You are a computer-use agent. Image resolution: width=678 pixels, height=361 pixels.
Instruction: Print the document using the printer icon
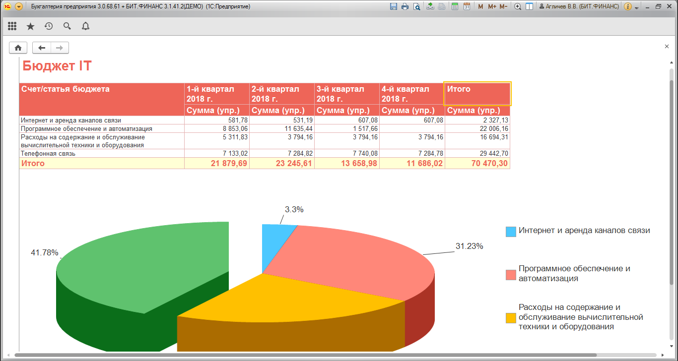[x=405, y=7]
